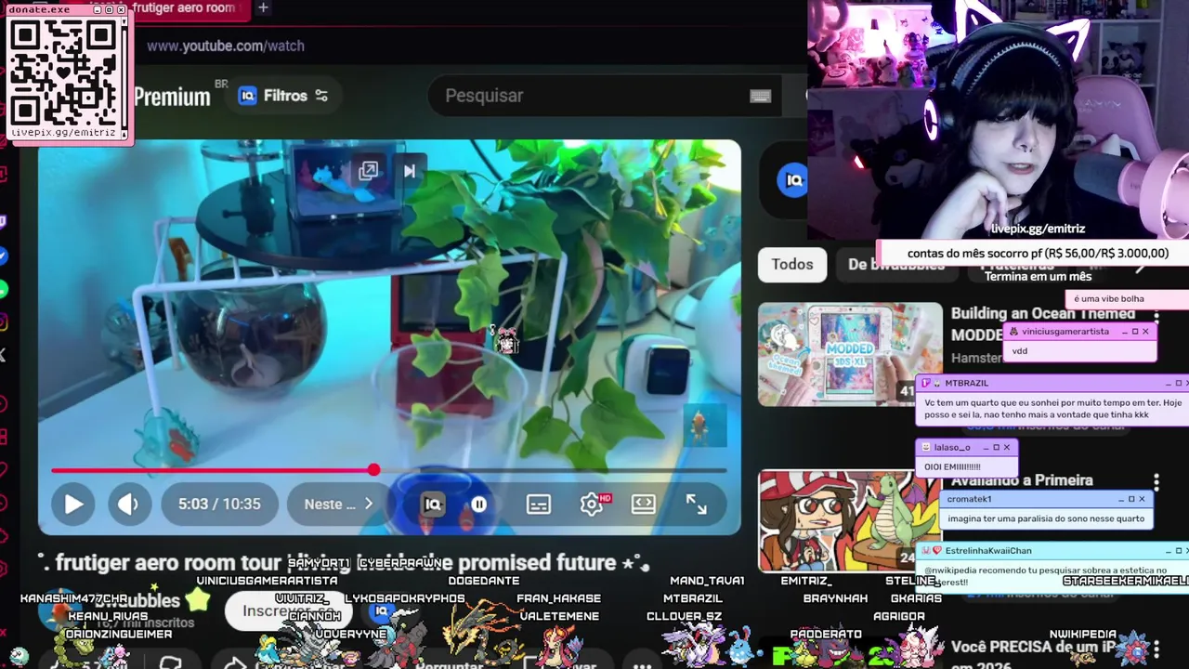Open 'Building an Ocean Themed' video title
This screenshot has width=1189, height=669.
tap(1043, 323)
